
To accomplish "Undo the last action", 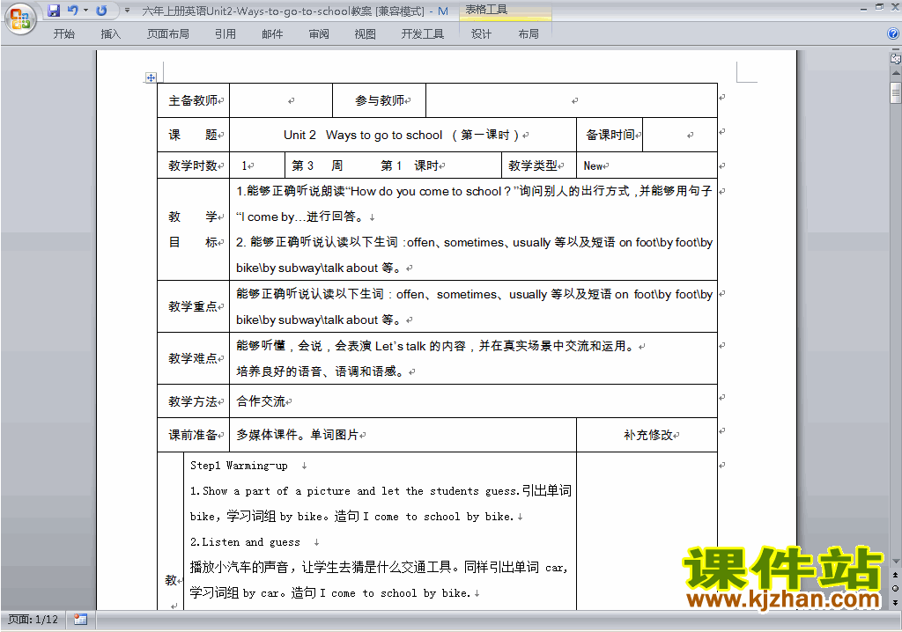I will (73, 11).
